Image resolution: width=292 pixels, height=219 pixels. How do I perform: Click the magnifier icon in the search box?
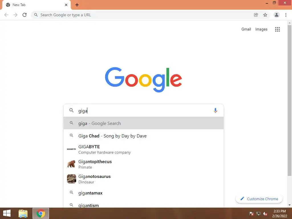coord(71,110)
